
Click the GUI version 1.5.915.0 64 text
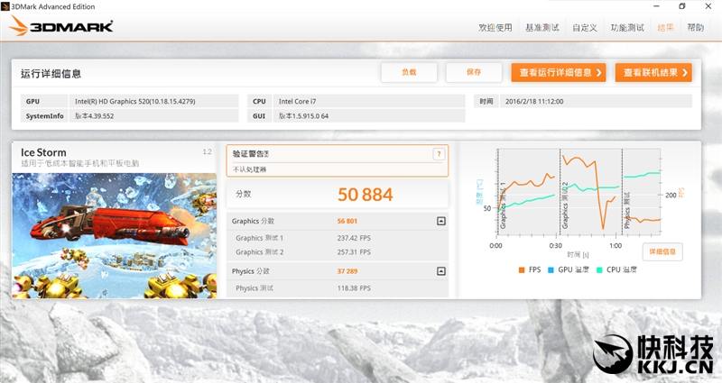point(303,116)
